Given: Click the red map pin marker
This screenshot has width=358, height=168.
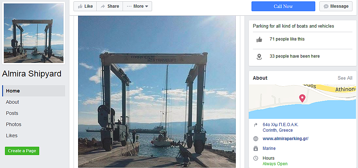Looking at the screenshot, I should [302, 98].
